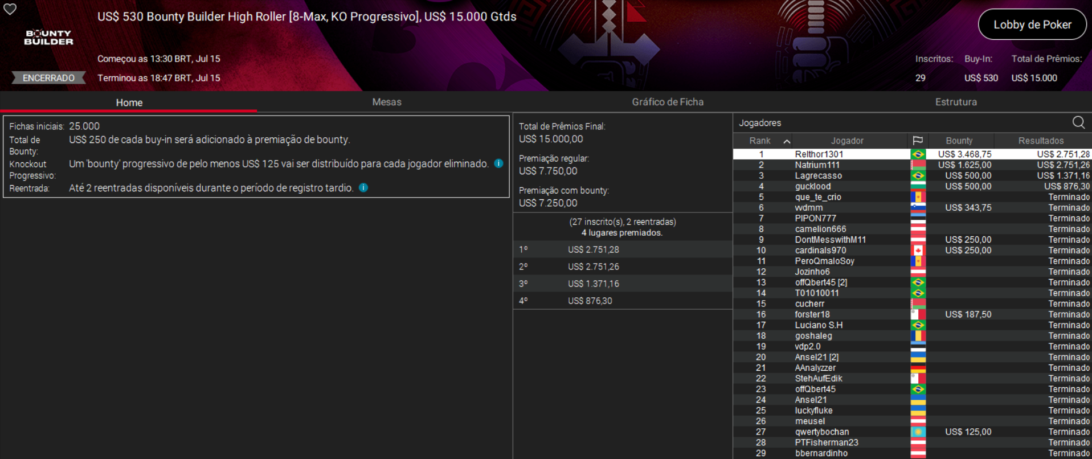Select player row cardinals970
Viewport: 1092px width, 459px height.
[x=912, y=251]
